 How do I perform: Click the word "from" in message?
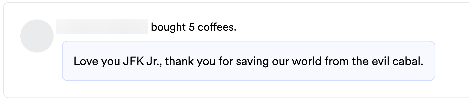[x=337, y=61]
